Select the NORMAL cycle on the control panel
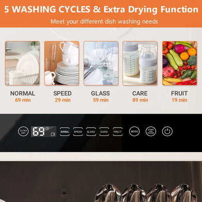The height and width of the screenshot is (202, 202). (x=65, y=132)
